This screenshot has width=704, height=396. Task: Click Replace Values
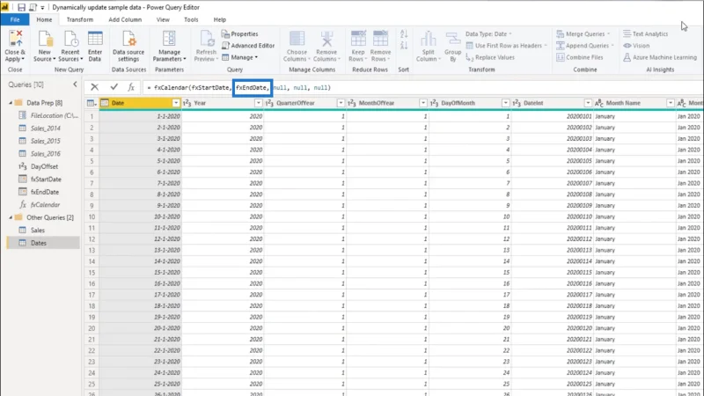pos(490,57)
